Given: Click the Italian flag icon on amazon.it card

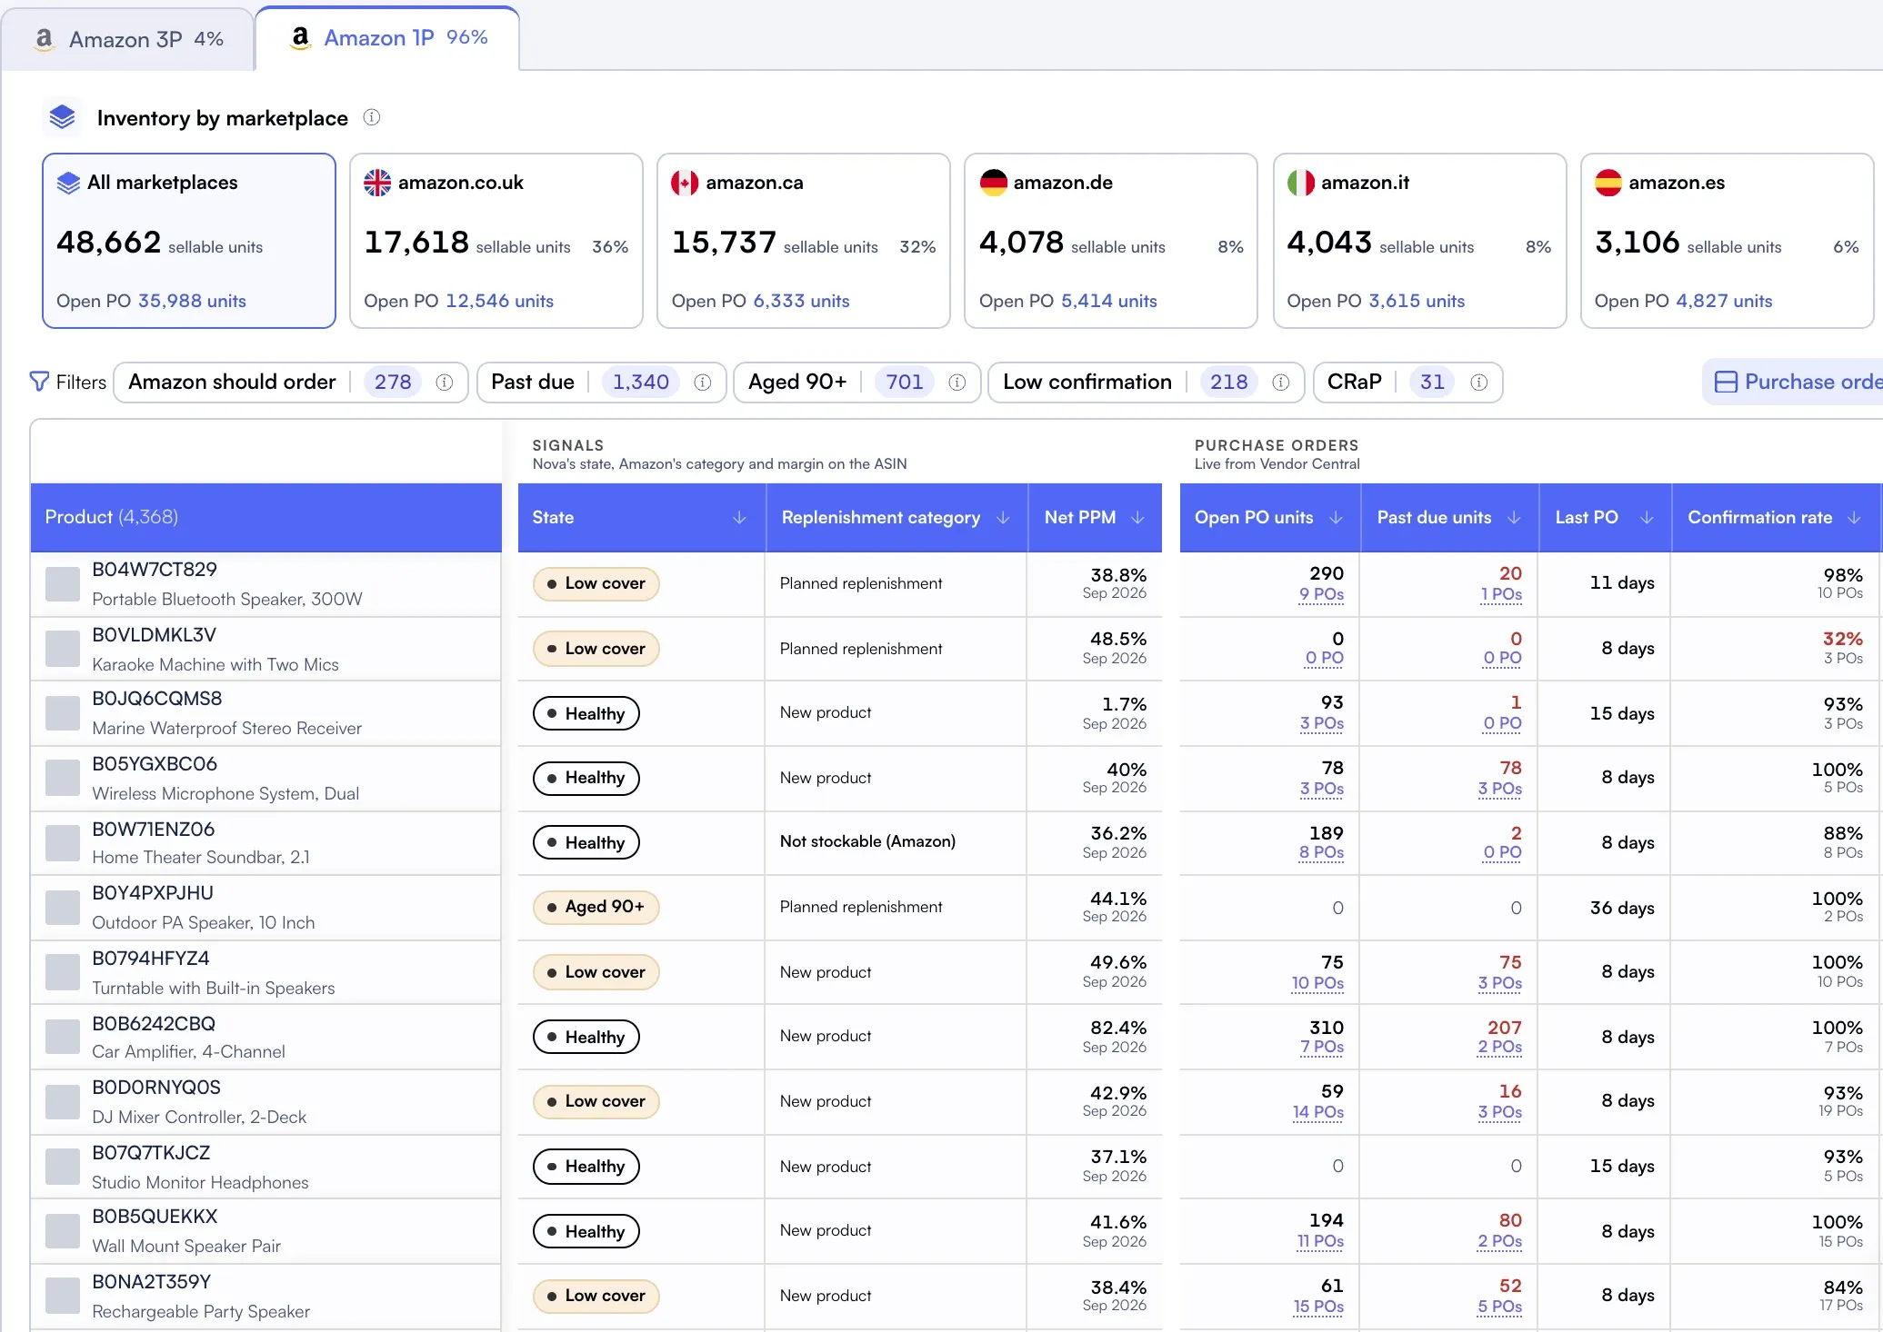Looking at the screenshot, I should (1301, 183).
